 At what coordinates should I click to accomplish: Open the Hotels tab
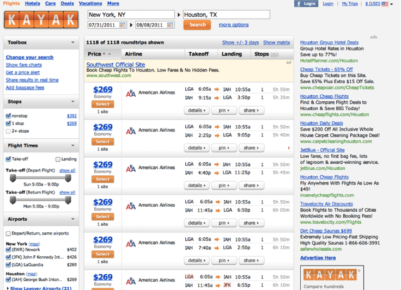pos(33,4)
